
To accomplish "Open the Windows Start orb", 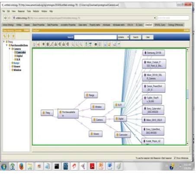I will [x=4, y=167].
